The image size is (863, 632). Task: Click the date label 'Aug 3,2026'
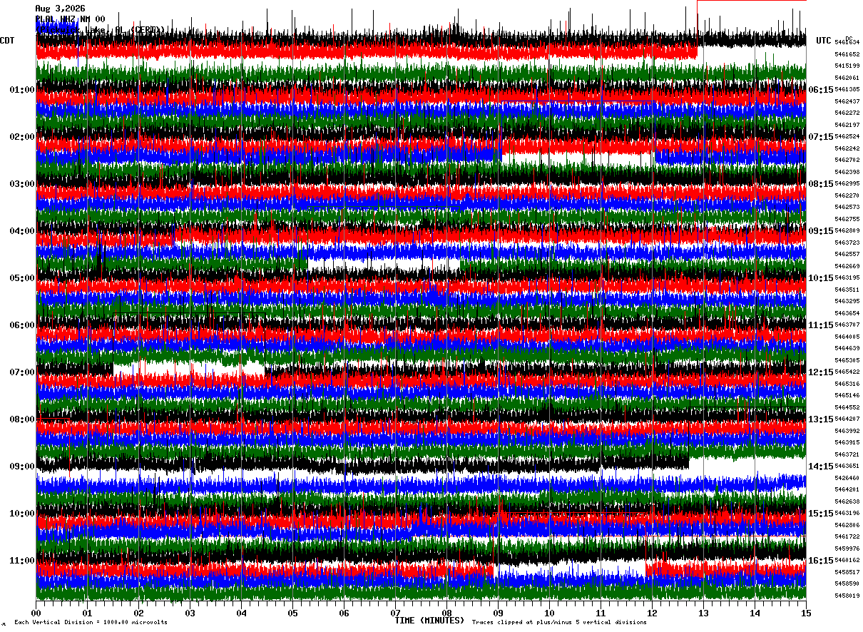(60, 9)
